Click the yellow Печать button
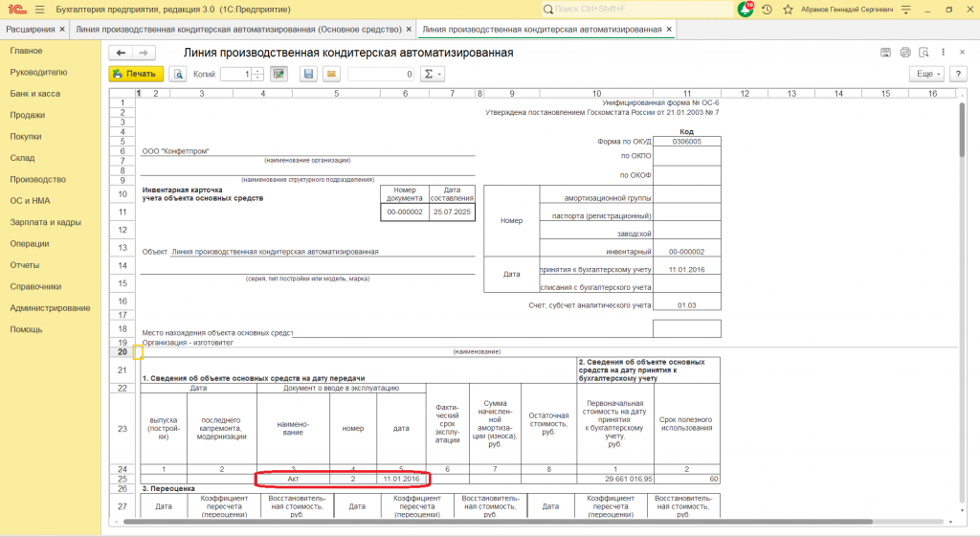Screen dimensions: 980x537 click(136, 74)
